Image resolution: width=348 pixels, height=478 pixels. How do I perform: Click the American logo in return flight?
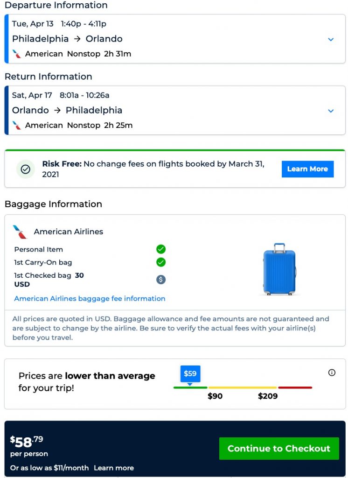pos(17,125)
